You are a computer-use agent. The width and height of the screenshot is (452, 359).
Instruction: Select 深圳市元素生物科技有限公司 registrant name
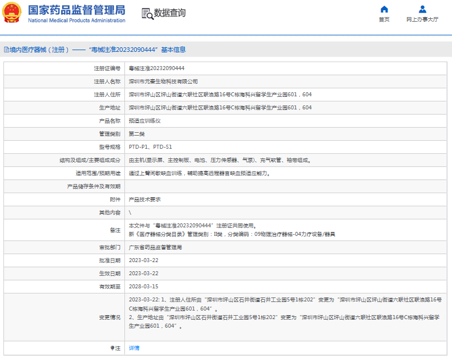[163, 81]
